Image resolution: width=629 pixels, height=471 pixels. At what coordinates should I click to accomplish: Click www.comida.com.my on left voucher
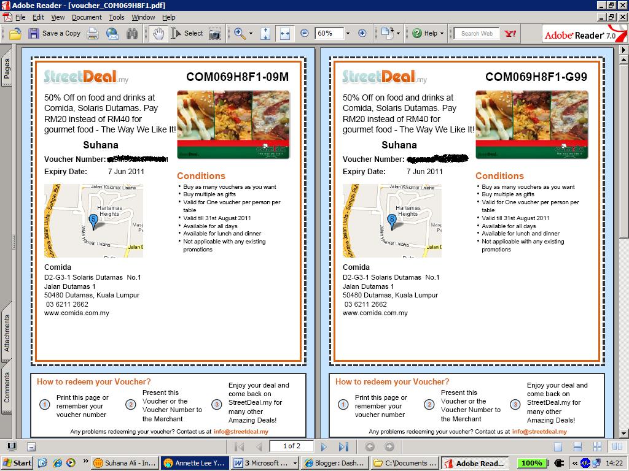tap(77, 313)
